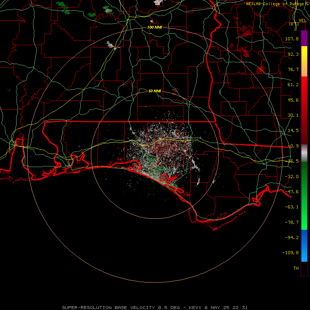This screenshot has width=310, height=310.
Task: Click the 92.3 velocity legend value
Action: point(293,54)
